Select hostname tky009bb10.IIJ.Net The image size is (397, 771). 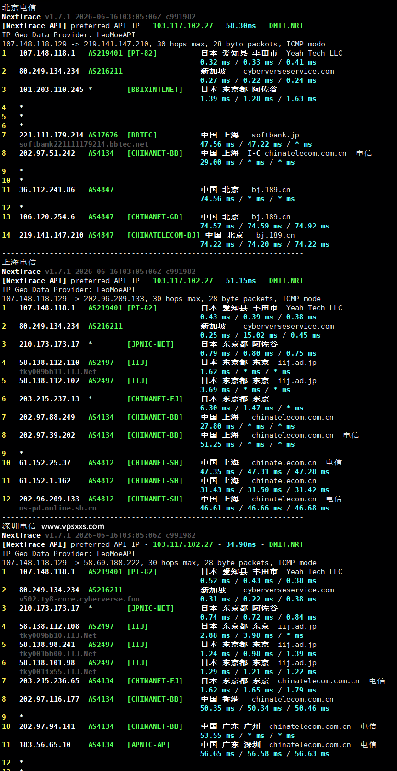pos(58,635)
